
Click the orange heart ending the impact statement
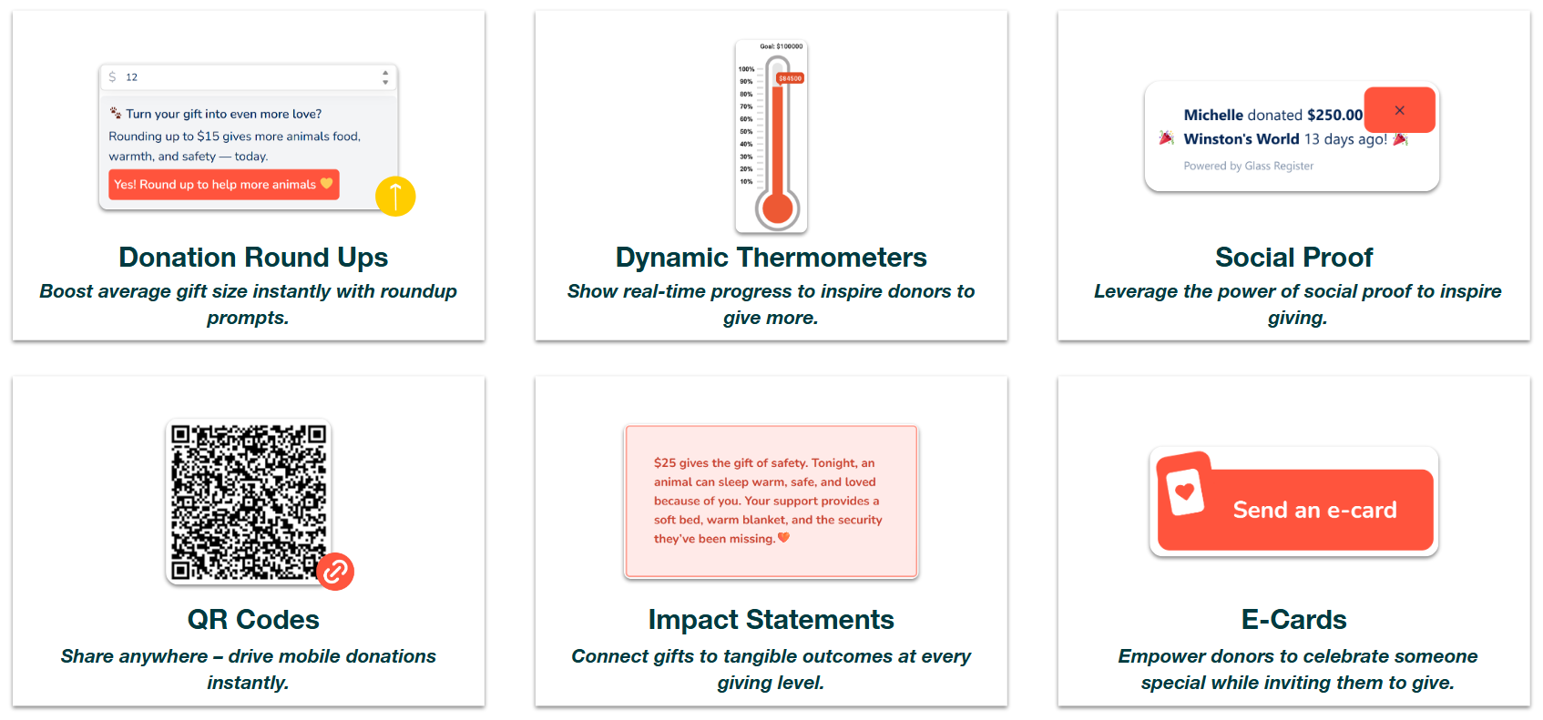(x=783, y=538)
